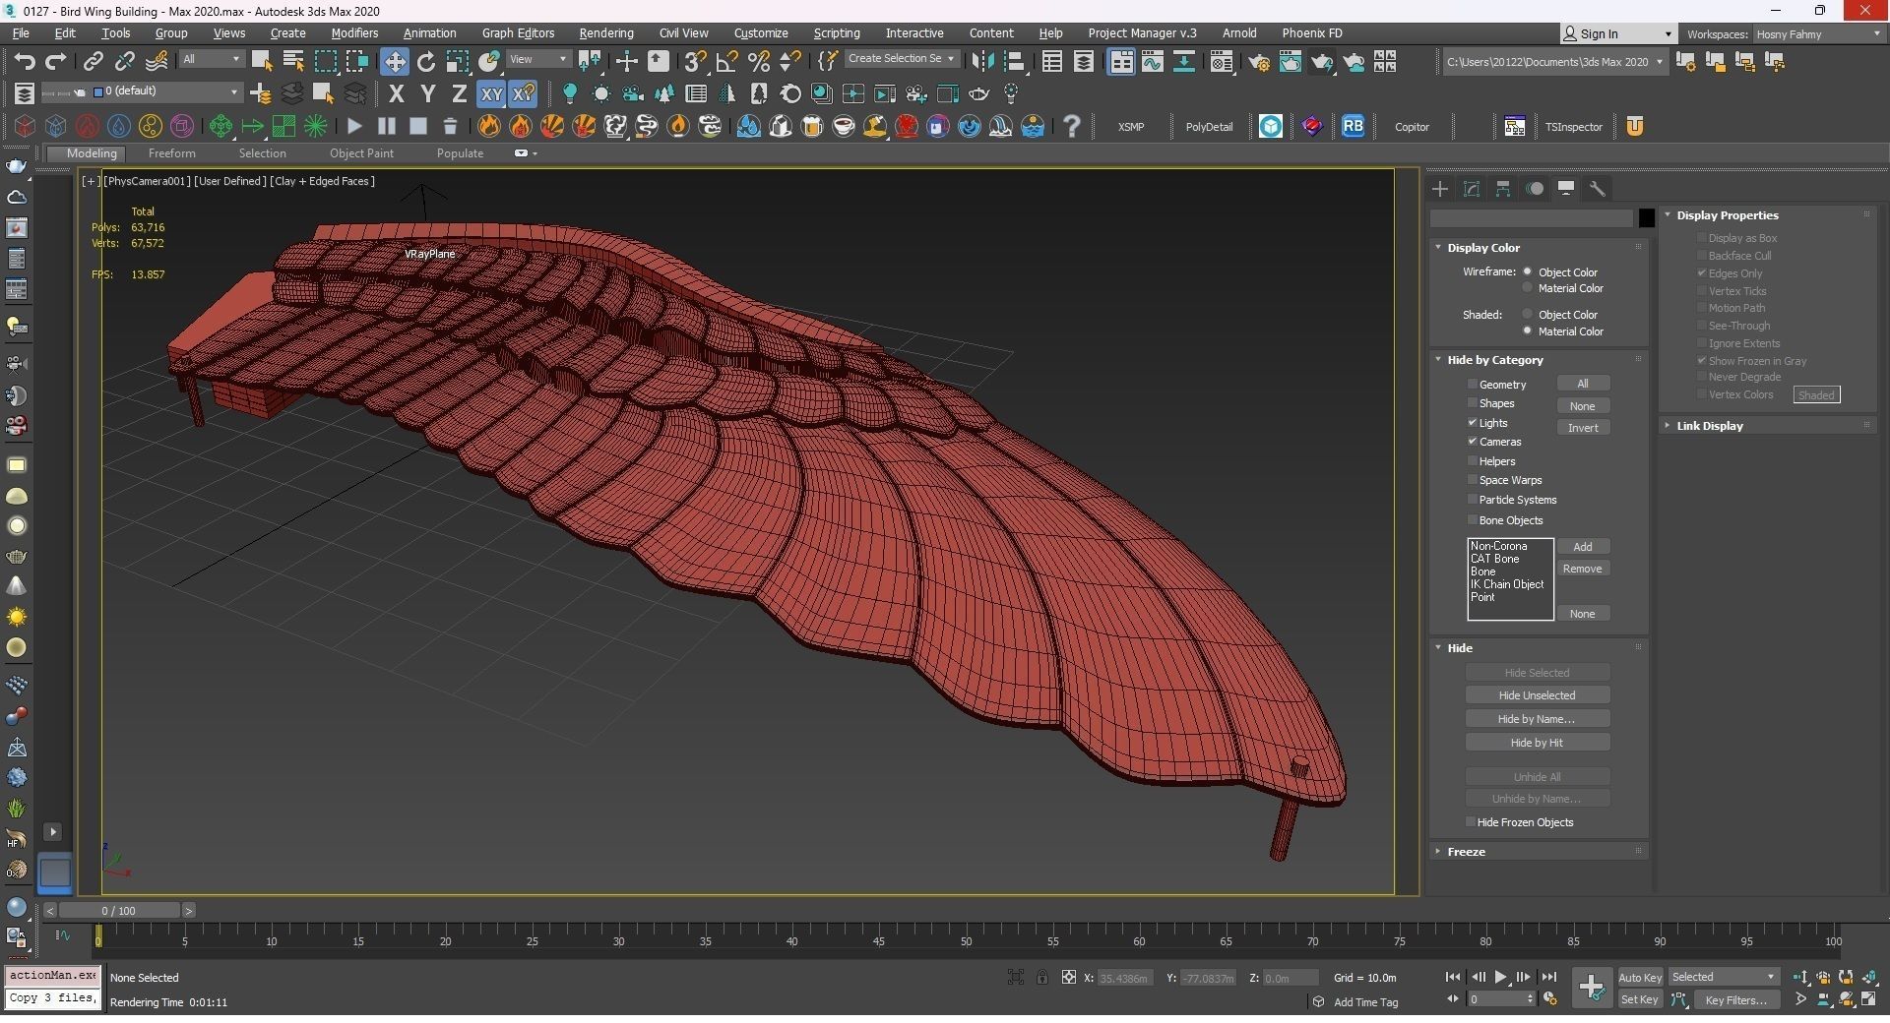Click the Mirror tool icon

tap(982, 61)
